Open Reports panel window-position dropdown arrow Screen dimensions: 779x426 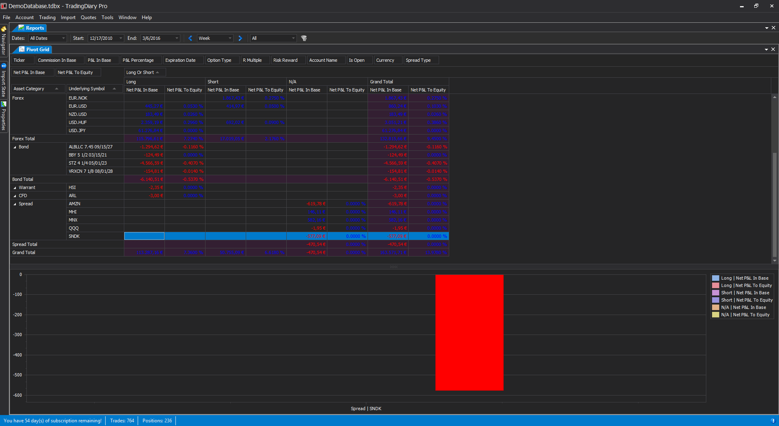pyautogui.click(x=767, y=28)
